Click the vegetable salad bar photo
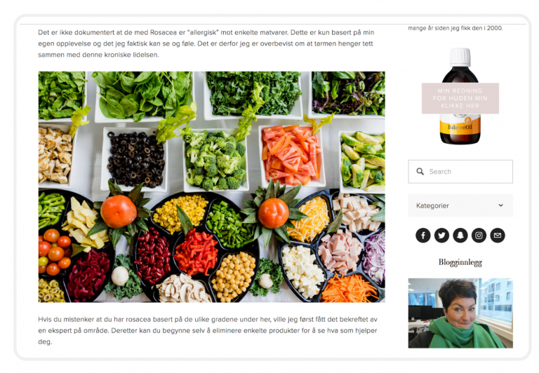Image resolution: width=539 pixels, height=373 pixels. pyautogui.click(x=212, y=186)
